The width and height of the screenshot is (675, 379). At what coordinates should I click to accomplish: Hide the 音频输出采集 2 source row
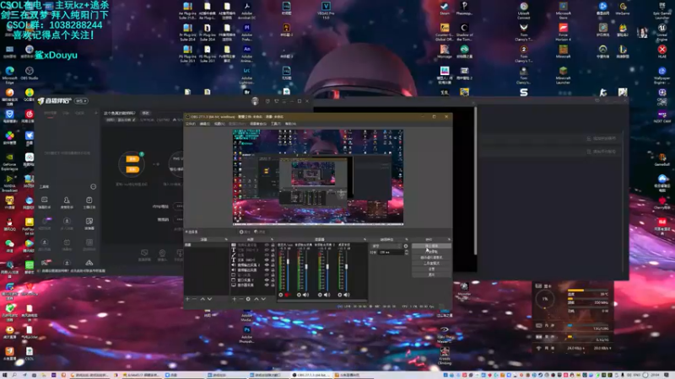click(x=267, y=264)
